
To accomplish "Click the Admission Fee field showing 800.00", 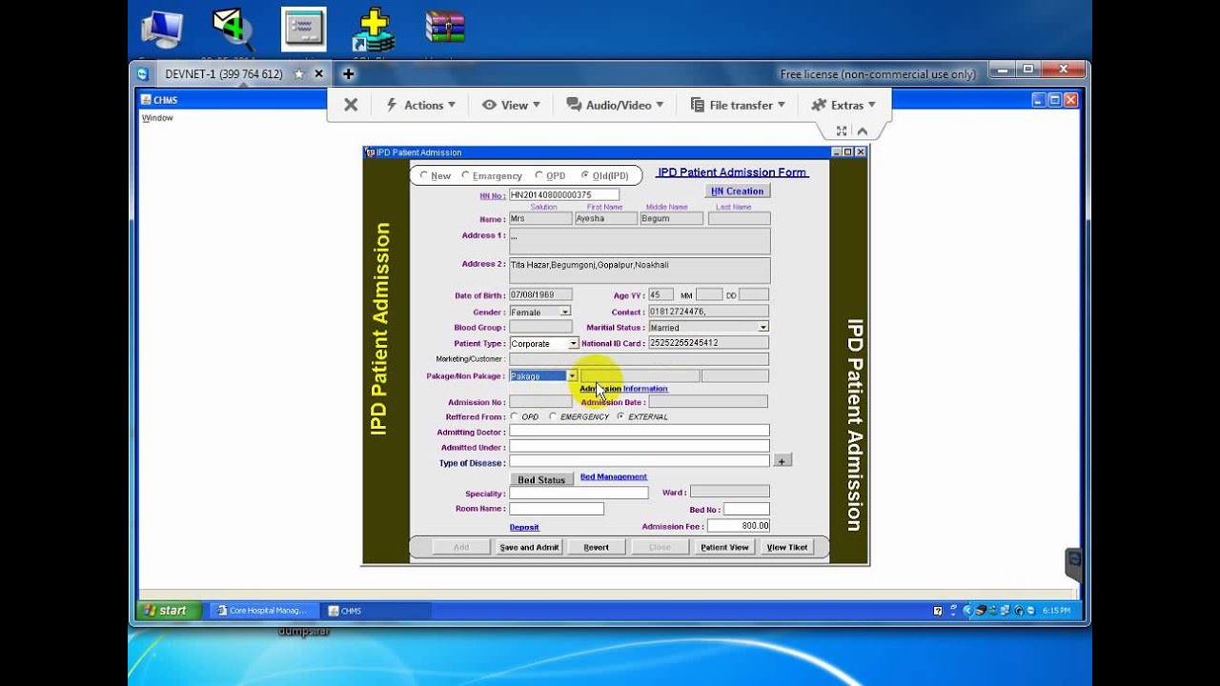I will point(739,526).
